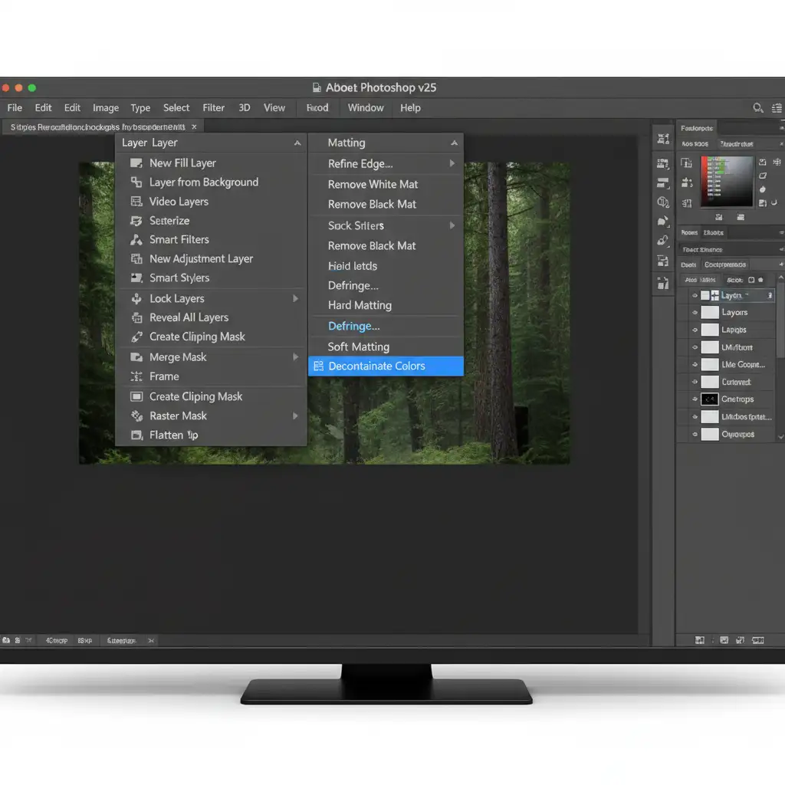Click the Flatten menu entry icon
Image resolution: width=785 pixels, height=785 pixels.
136,435
